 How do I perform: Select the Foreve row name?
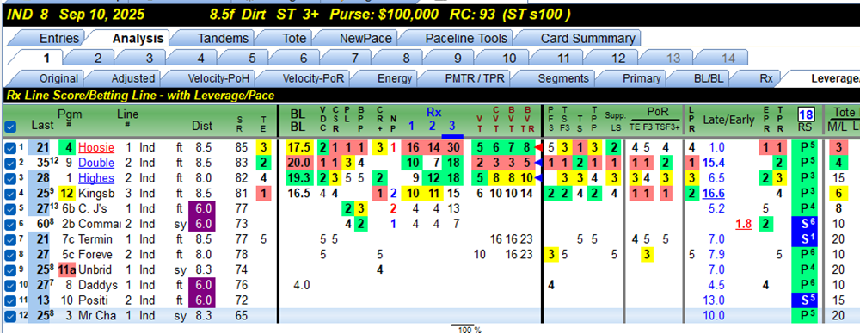[96, 254]
